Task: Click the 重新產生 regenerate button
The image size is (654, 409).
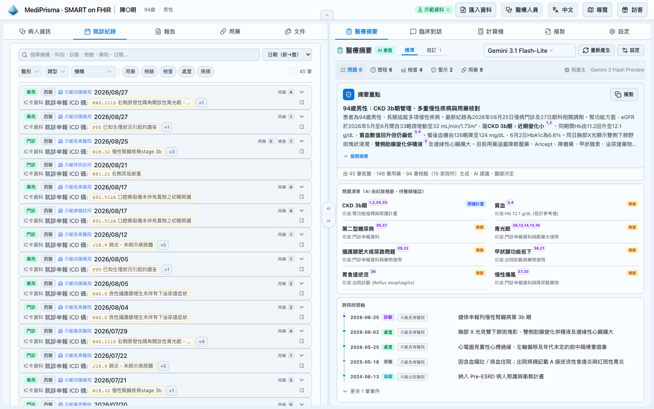Action: pyautogui.click(x=596, y=50)
